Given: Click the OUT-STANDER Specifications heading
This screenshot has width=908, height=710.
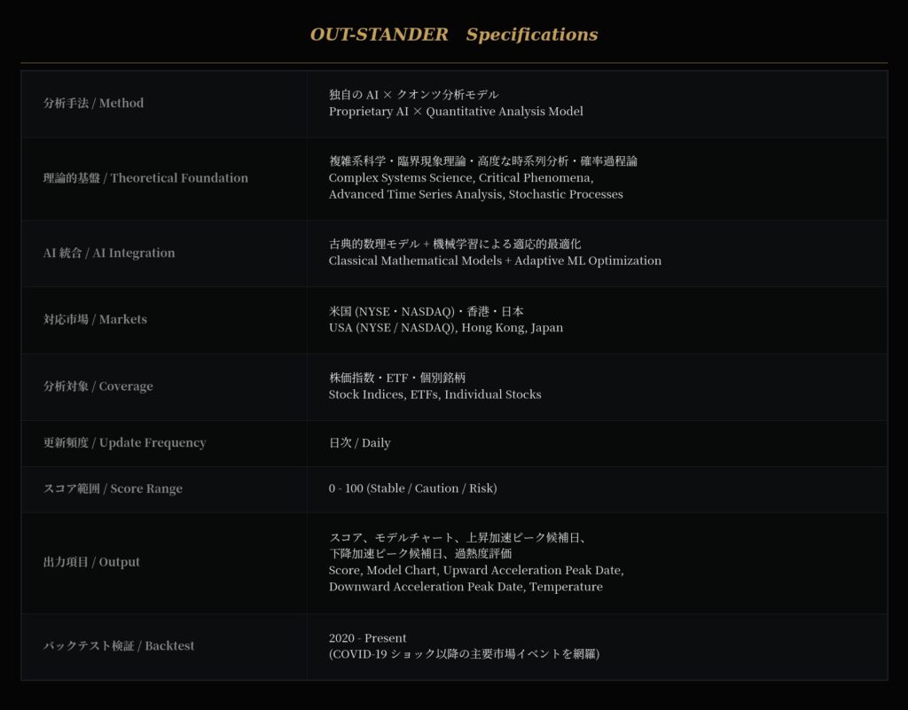Looking at the screenshot, I should point(453,35).
